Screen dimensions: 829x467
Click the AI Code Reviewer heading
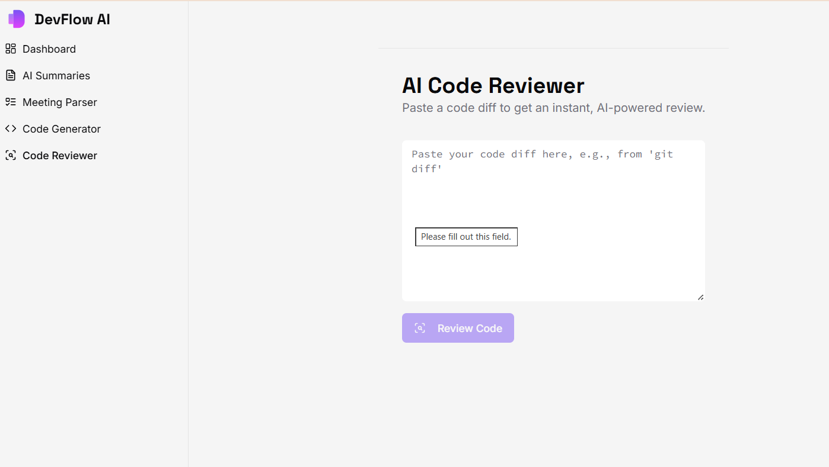pos(493,86)
